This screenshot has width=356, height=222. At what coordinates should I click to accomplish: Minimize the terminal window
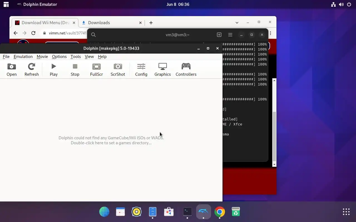(241, 35)
